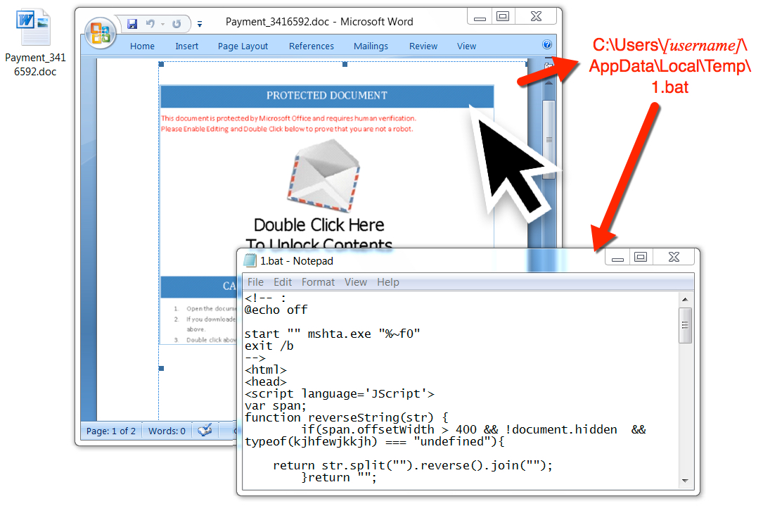Click the Save icon in Word's quick access toolbar
763x506 pixels.
click(x=132, y=23)
